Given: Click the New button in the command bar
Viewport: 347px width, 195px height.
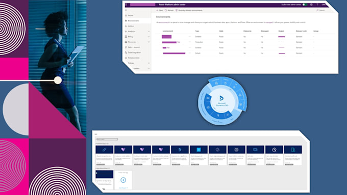Looking at the screenshot, I should click(x=160, y=10).
